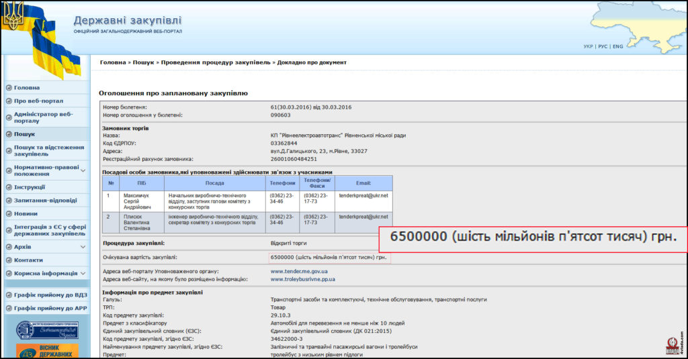Expand Нормативно-правові положення submenu arrow

tap(83, 170)
